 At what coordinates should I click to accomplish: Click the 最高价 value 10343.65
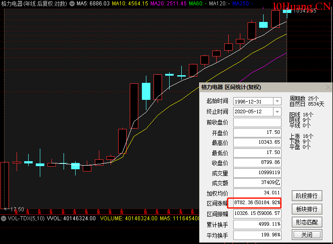tap(257, 142)
